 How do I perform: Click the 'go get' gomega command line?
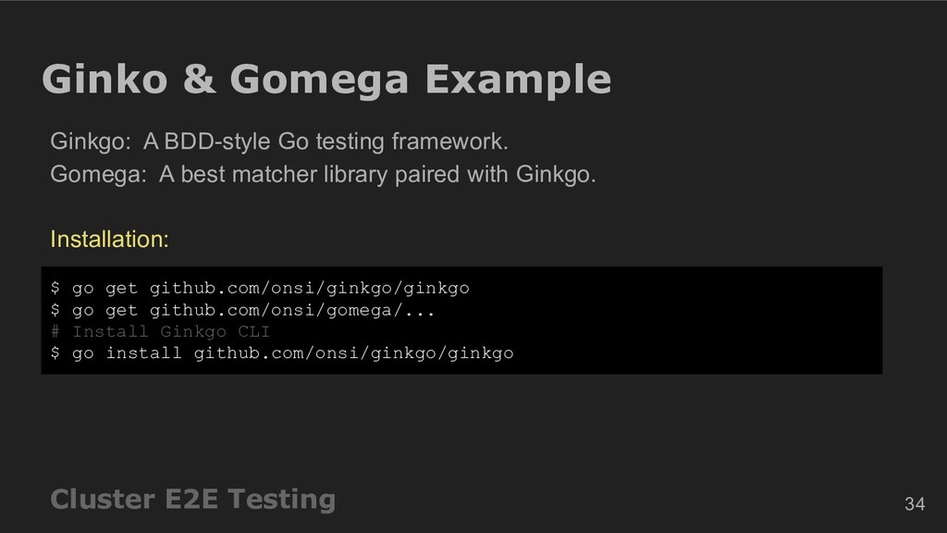pyautogui.click(x=243, y=311)
